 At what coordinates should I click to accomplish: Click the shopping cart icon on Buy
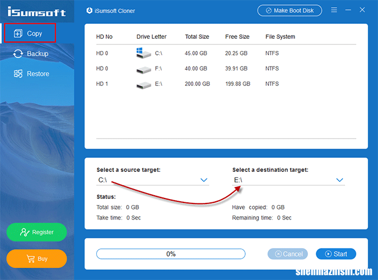click(31, 258)
